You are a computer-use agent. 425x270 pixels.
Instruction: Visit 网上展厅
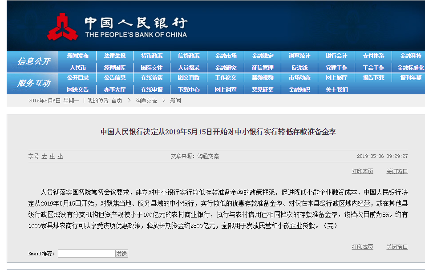(336, 77)
